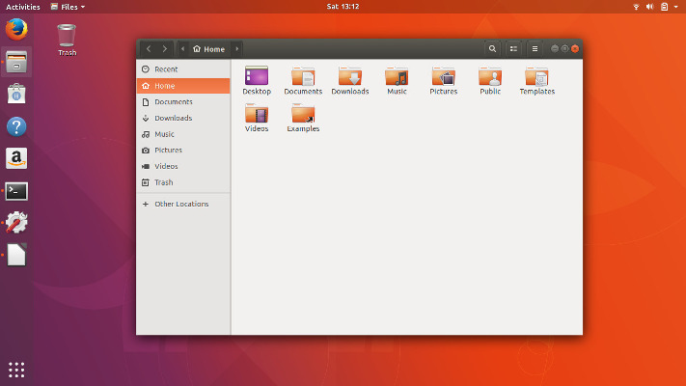Open Other Locations in the sidebar
Screen dimensions: 686x386
183,204
